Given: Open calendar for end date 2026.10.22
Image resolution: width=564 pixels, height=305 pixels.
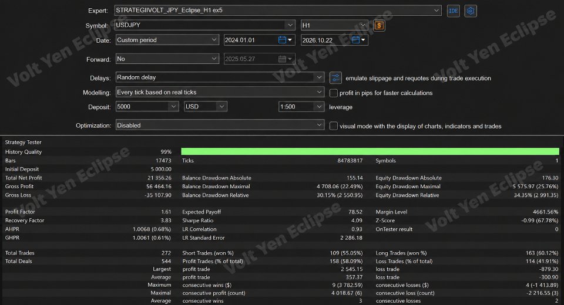Looking at the screenshot, I should [356, 40].
